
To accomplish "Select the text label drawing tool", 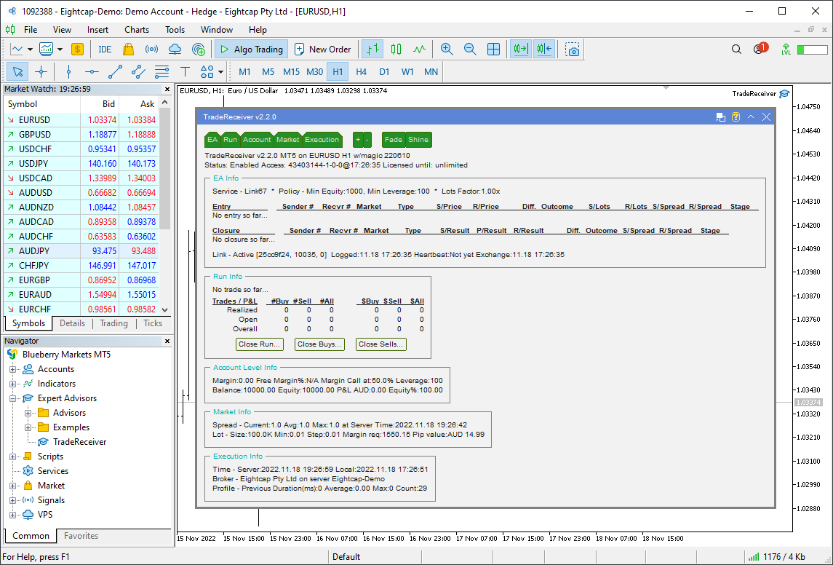I will coord(185,71).
